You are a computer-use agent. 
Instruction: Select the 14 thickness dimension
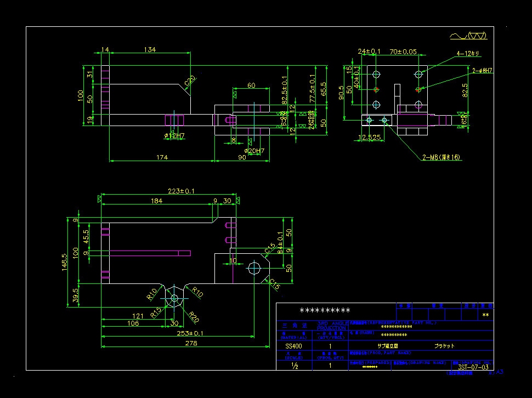pyautogui.click(x=105, y=49)
